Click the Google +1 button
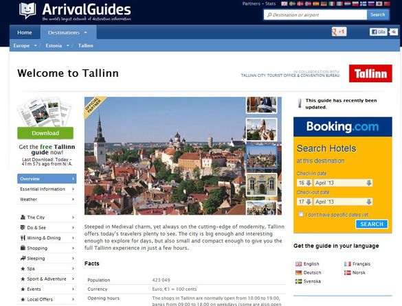The height and width of the screenshot is (306, 402). click(x=339, y=32)
